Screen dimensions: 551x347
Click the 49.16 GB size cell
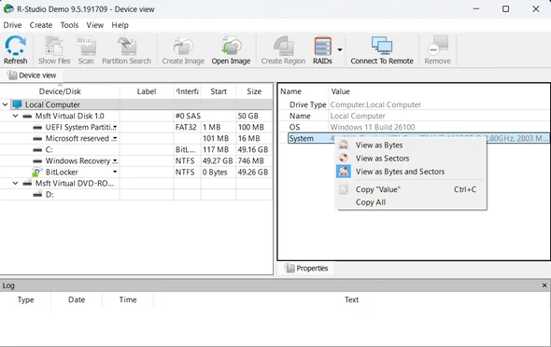[x=253, y=150]
